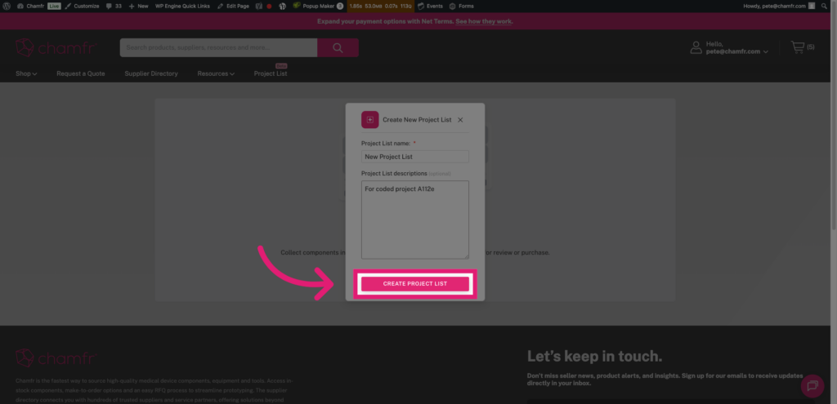Image resolution: width=837 pixels, height=404 pixels.
Task: Follow the See how they work link
Action: 484,21
